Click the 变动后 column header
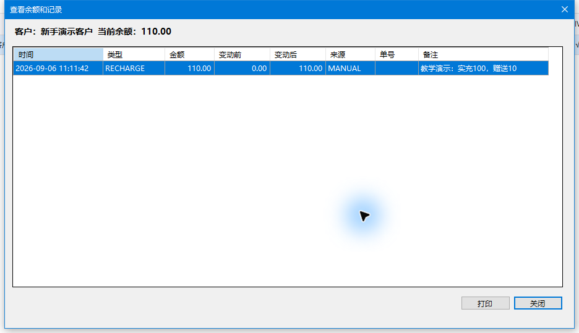Image resolution: width=579 pixels, height=333 pixels. pyautogui.click(x=298, y=54)
